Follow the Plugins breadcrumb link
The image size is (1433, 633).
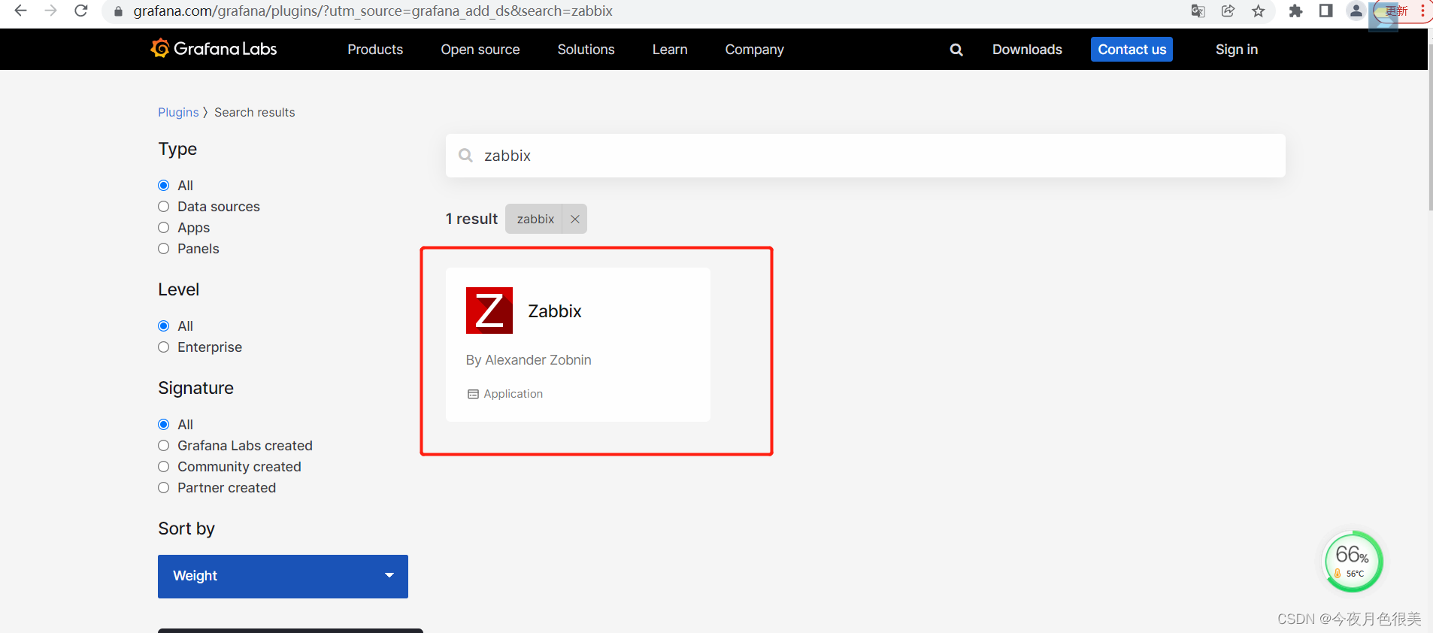(x=178, y=112)
